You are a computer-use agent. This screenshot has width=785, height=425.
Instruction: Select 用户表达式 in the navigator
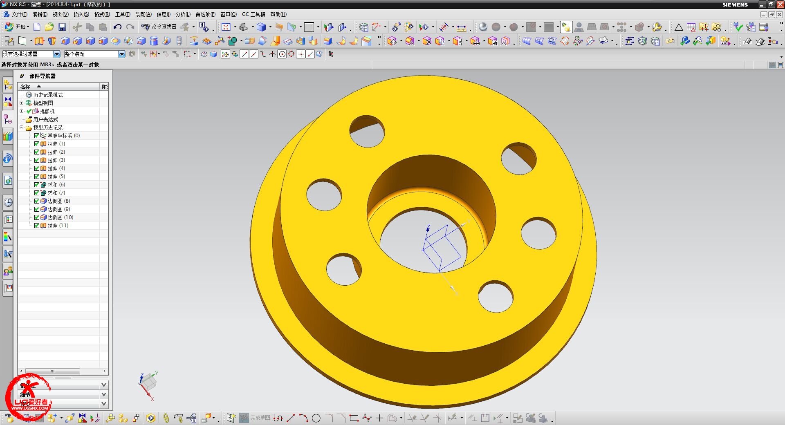click(45, 119)
